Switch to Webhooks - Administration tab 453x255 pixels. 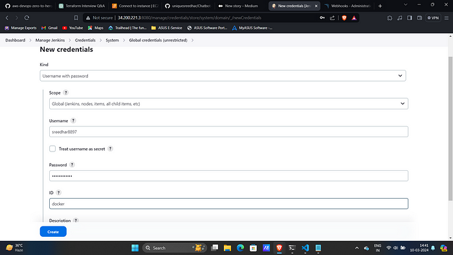click(x=348, y=6)
